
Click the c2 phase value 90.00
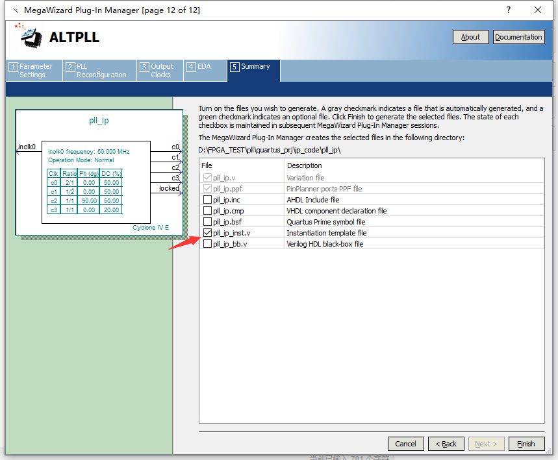[89, 201]
